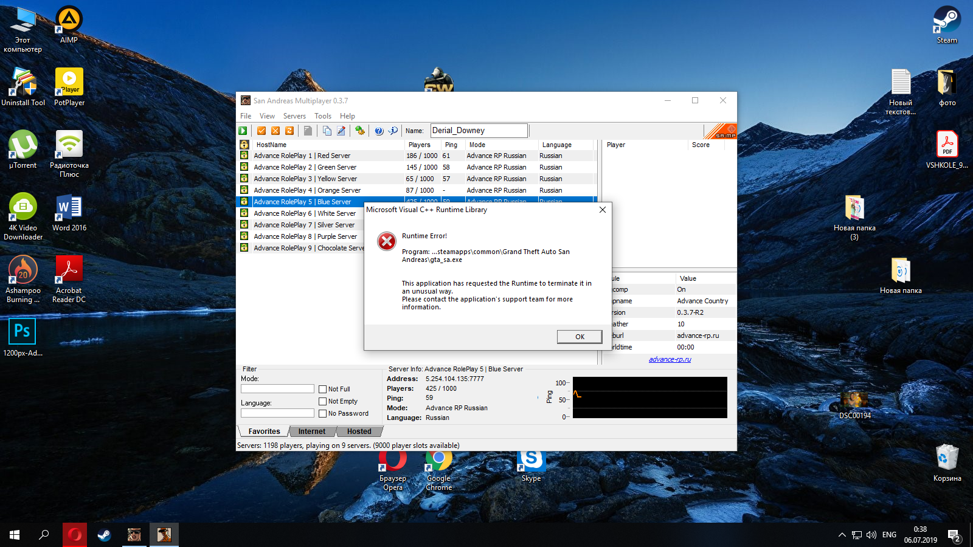Open the Help menu in SA-MP
Screen dimensions: 973x547
pos(347,116)
